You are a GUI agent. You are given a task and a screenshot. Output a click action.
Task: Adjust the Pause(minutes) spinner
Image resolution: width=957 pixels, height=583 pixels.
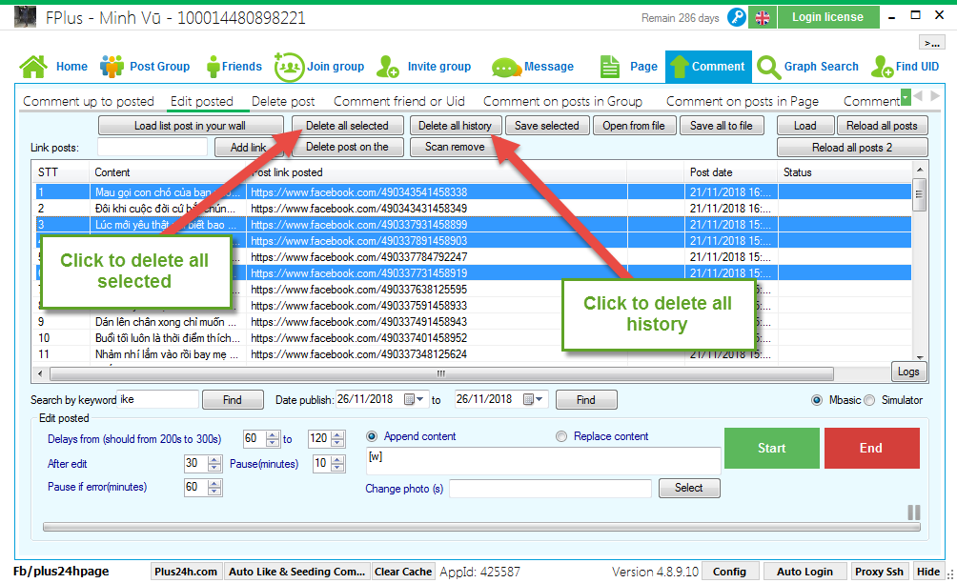tap(337, 464)
